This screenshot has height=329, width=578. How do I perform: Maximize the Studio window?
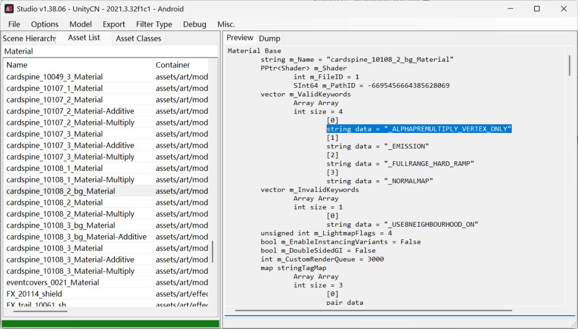coord(537,9)
